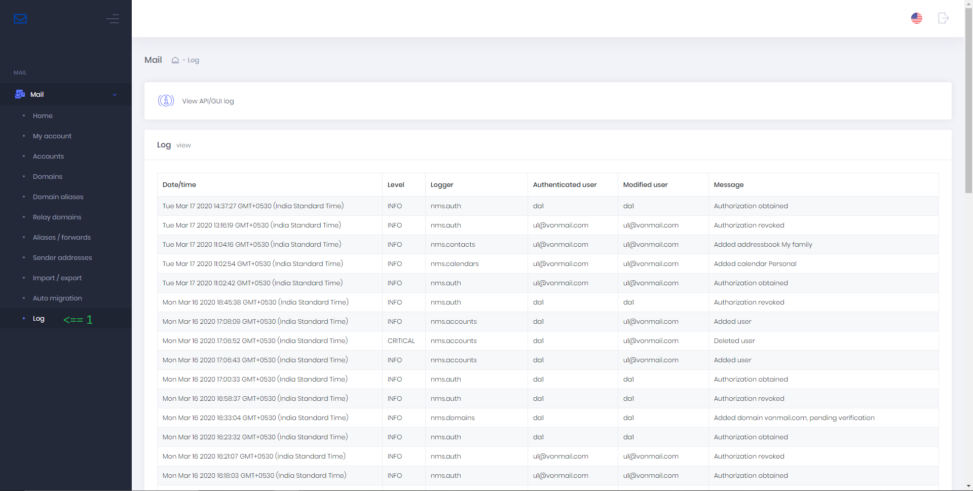Click the View API/GUI log link

[208, 101]
